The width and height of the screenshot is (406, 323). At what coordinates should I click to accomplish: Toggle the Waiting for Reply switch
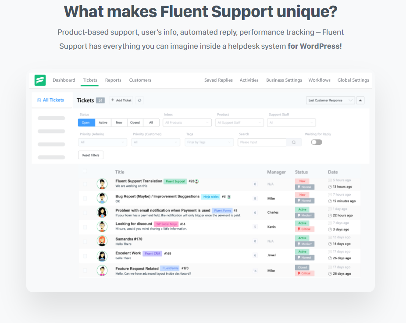(316, 142)
